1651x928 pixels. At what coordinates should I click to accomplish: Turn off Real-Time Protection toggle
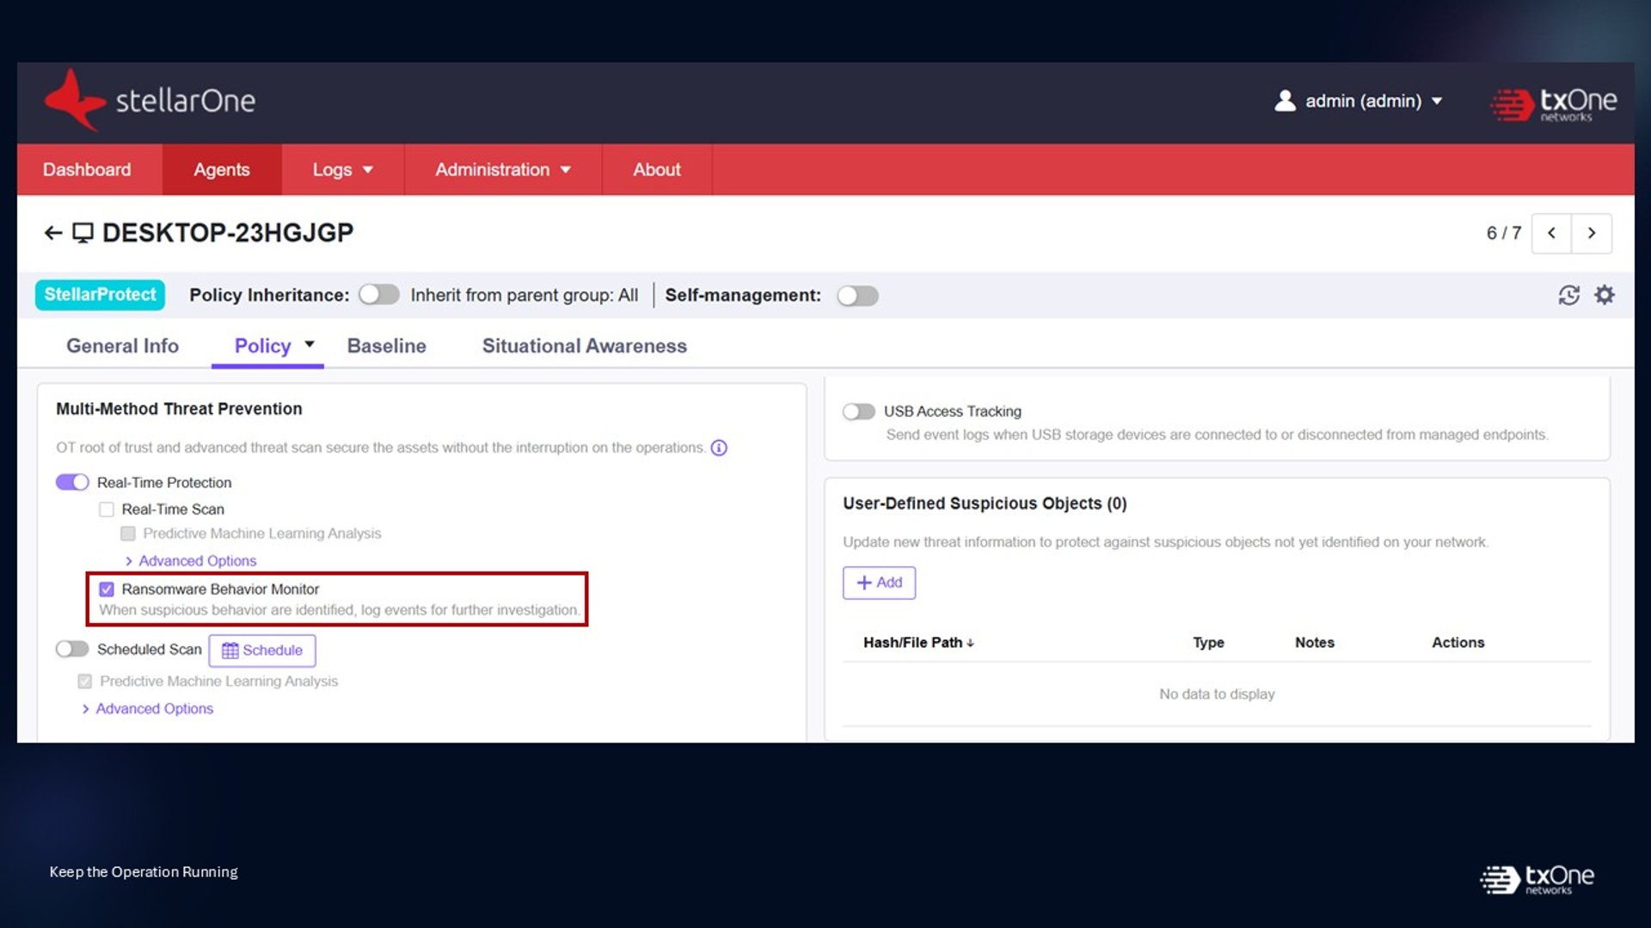[x=72, y=482]
